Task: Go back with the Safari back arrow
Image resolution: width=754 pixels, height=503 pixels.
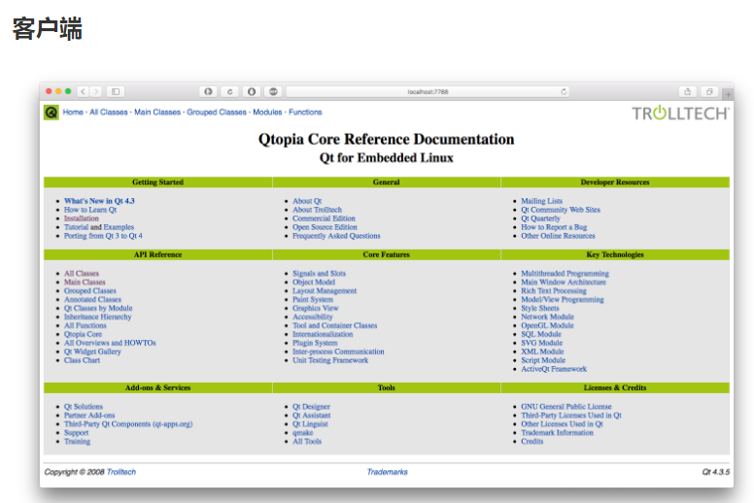Action: coord(84,91)
